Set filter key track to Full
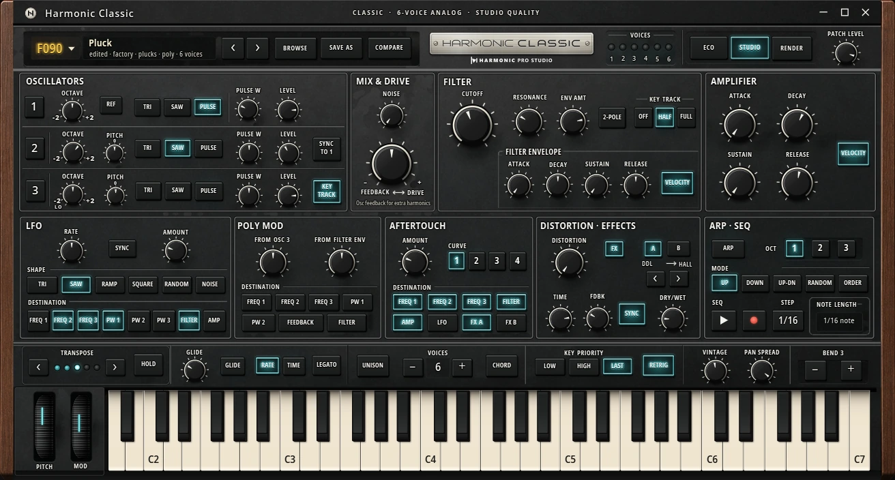The image size is (895, 480). [686, 117]
